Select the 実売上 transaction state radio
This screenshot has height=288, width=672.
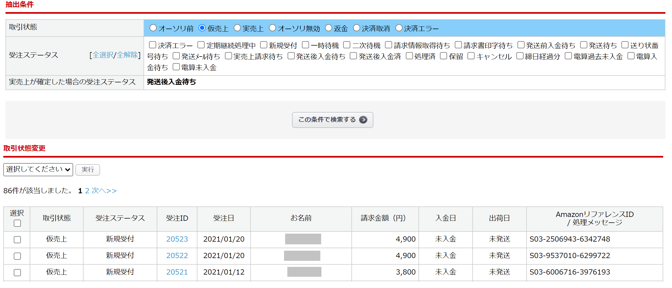237,28
